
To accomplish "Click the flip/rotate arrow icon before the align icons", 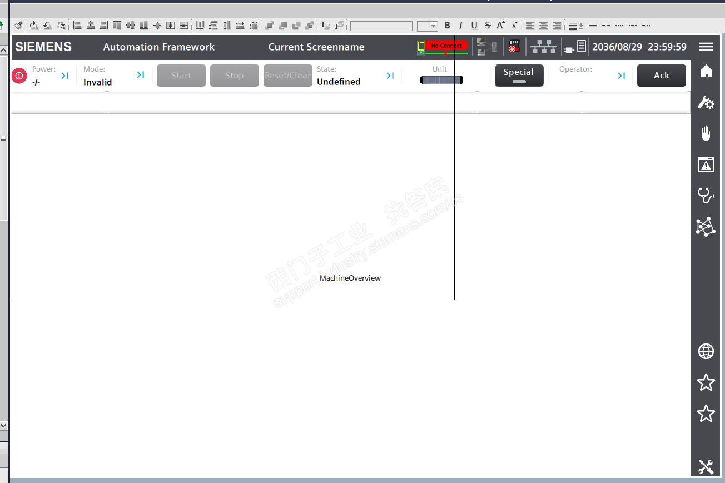I will [61, 26].
